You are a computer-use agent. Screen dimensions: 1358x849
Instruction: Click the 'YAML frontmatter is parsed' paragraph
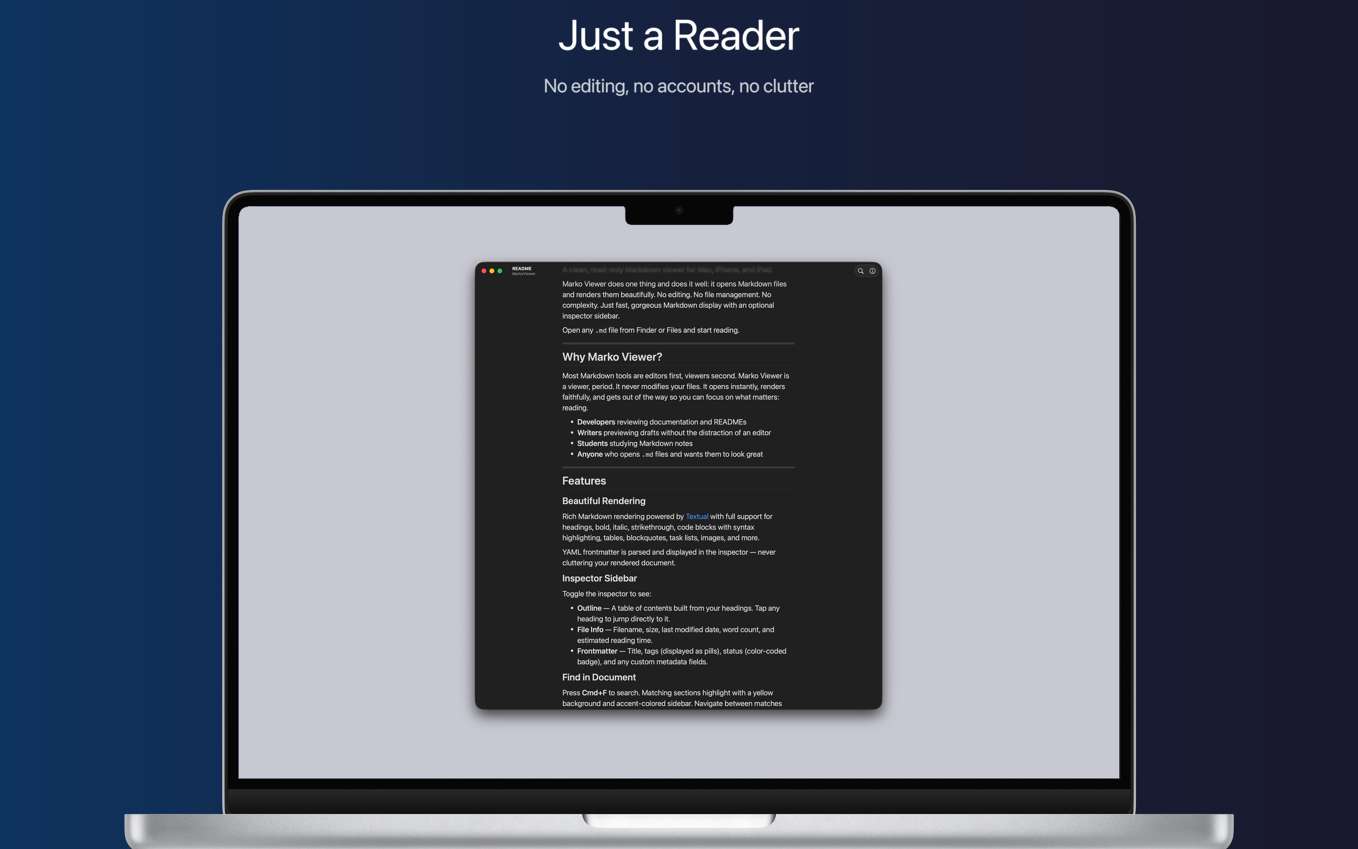click(x=669, y=558)
